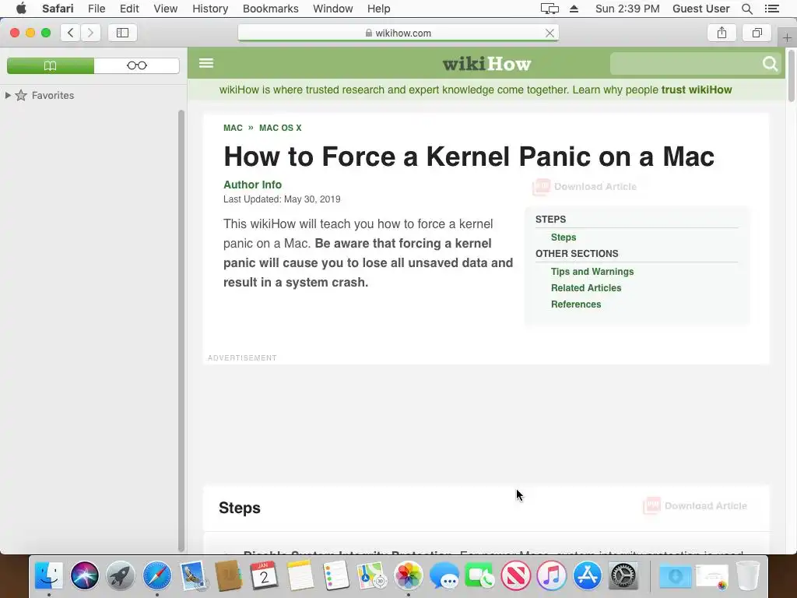Viewport: 797px width, 598px height.
Task: Open the View menu
Action: coord(165,9)
